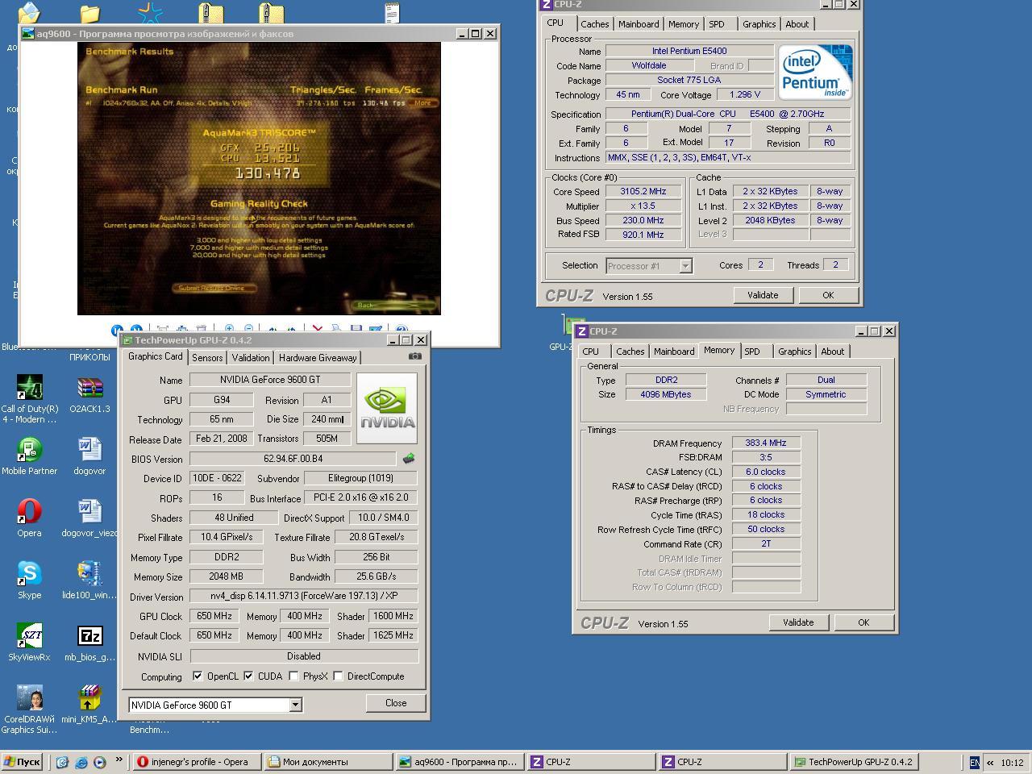Screen dimensions: 1032x774
Task: Click Validate in CPU-Z processor window
Action: coord(763,295)
